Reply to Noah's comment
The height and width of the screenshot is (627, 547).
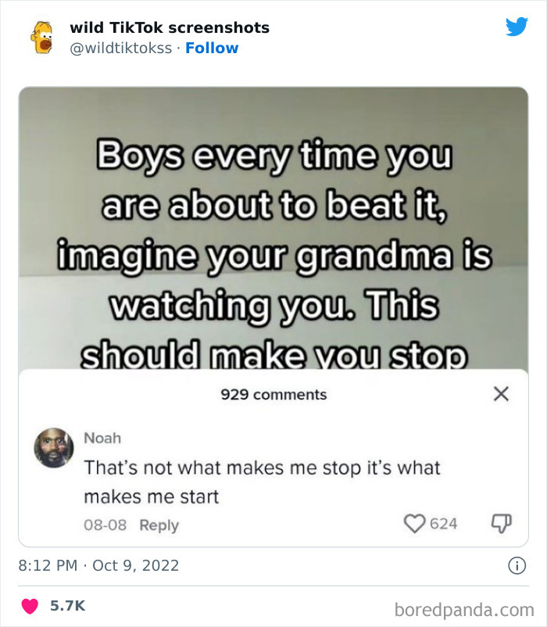click(159, 524)
